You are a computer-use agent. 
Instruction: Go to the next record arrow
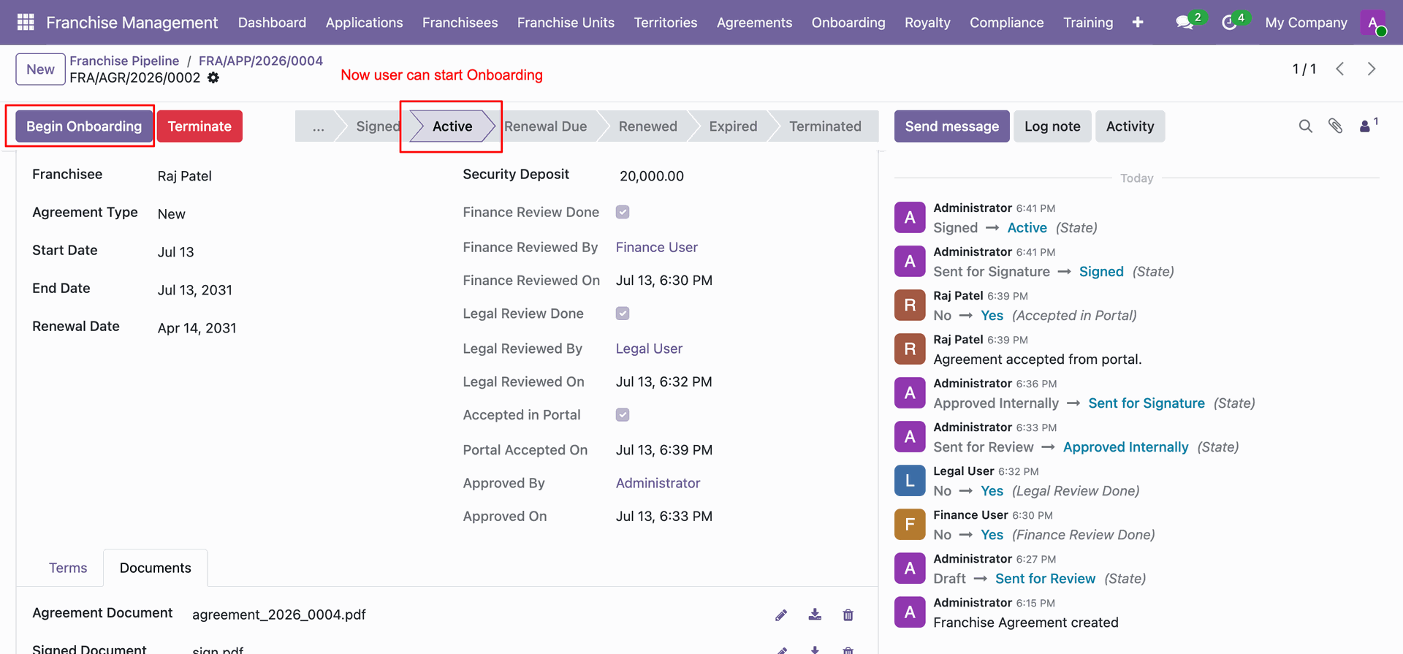[x=1372, y=69]
